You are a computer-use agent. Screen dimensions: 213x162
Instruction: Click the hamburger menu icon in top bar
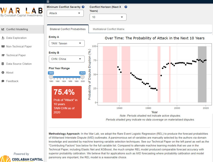[x=48, y=2]
